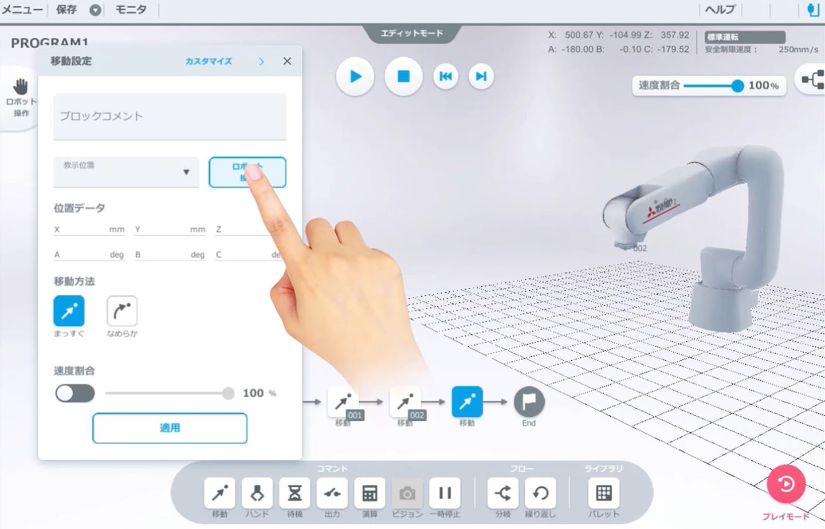Click the Play program button
This screenshot has height=529, width=825.
355,77
